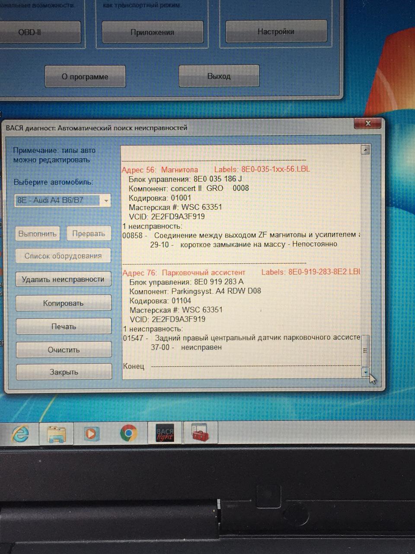The image size is (415, 554).
Task: Open Google Chrome from the taskbar
Action: click(128, 432)
